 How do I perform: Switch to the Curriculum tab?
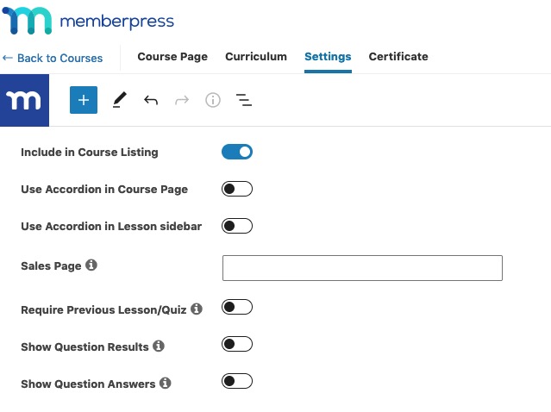[256, 57]
